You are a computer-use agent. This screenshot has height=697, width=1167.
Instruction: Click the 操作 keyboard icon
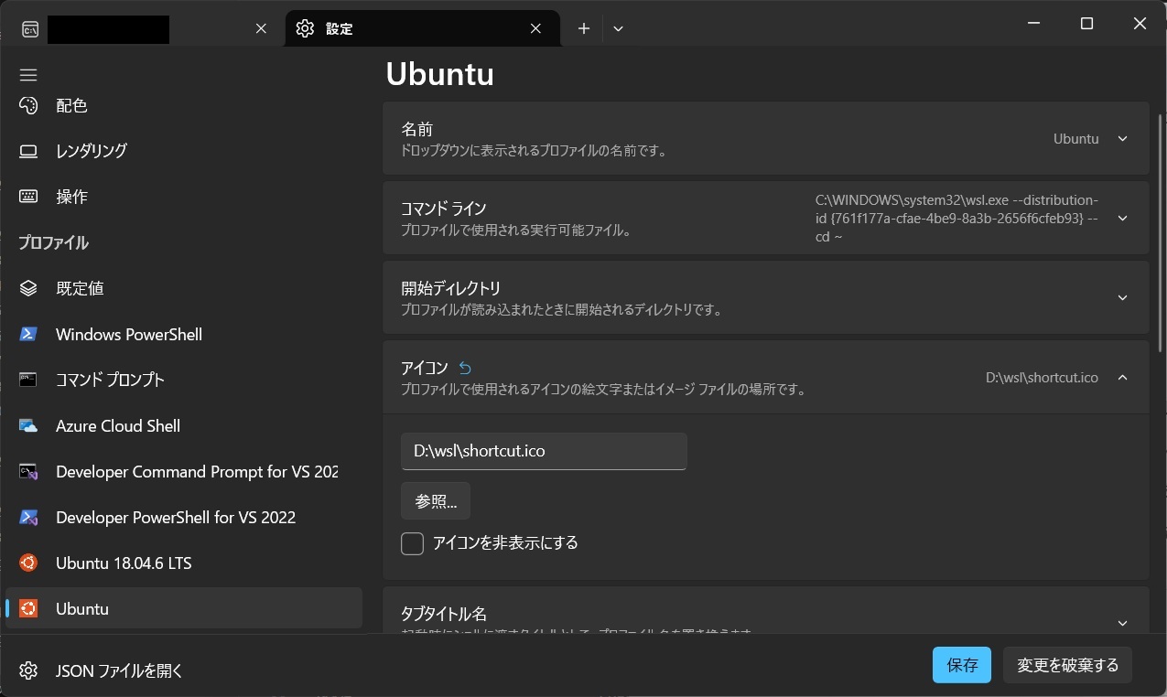tap(28, 197)
